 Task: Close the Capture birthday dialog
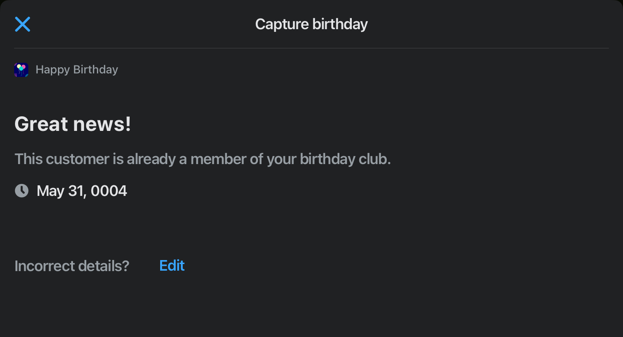tap(23, 24)
